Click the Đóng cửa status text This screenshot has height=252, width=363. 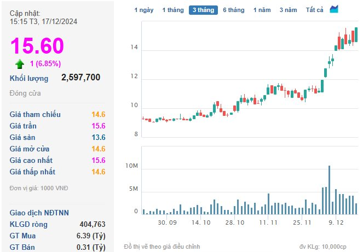coord(25,93)
